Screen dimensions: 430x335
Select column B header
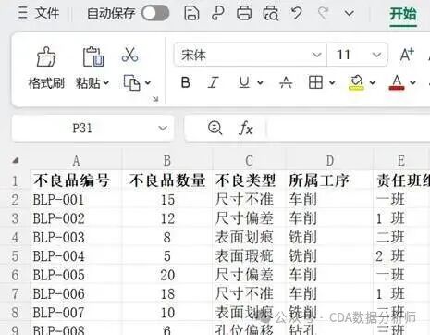point(167,161)
